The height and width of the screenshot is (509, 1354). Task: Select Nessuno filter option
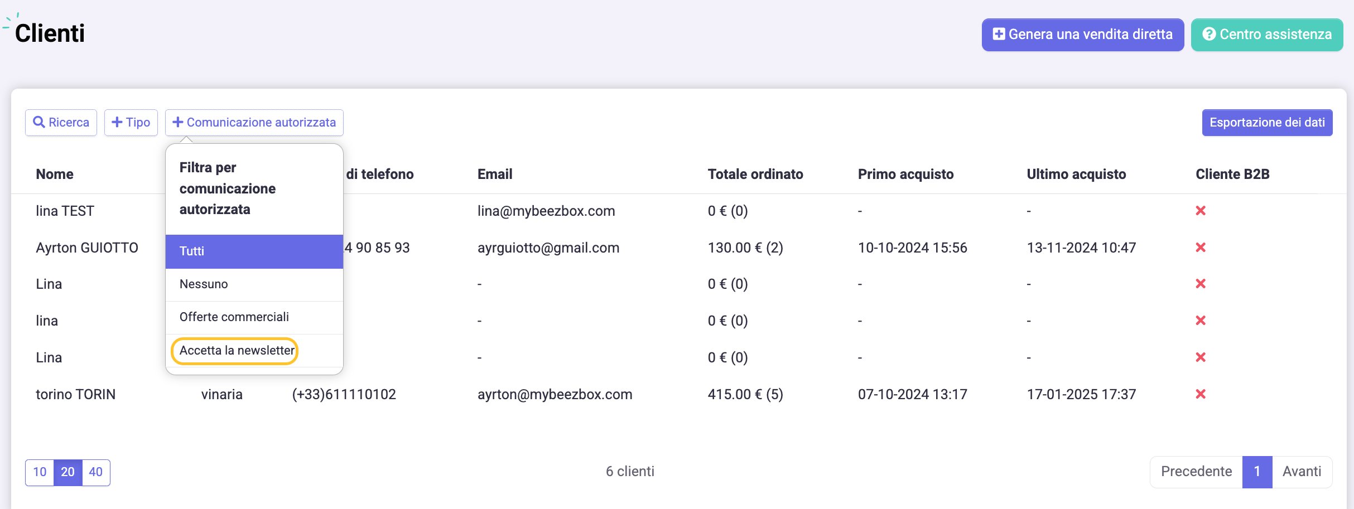point(254,284)
